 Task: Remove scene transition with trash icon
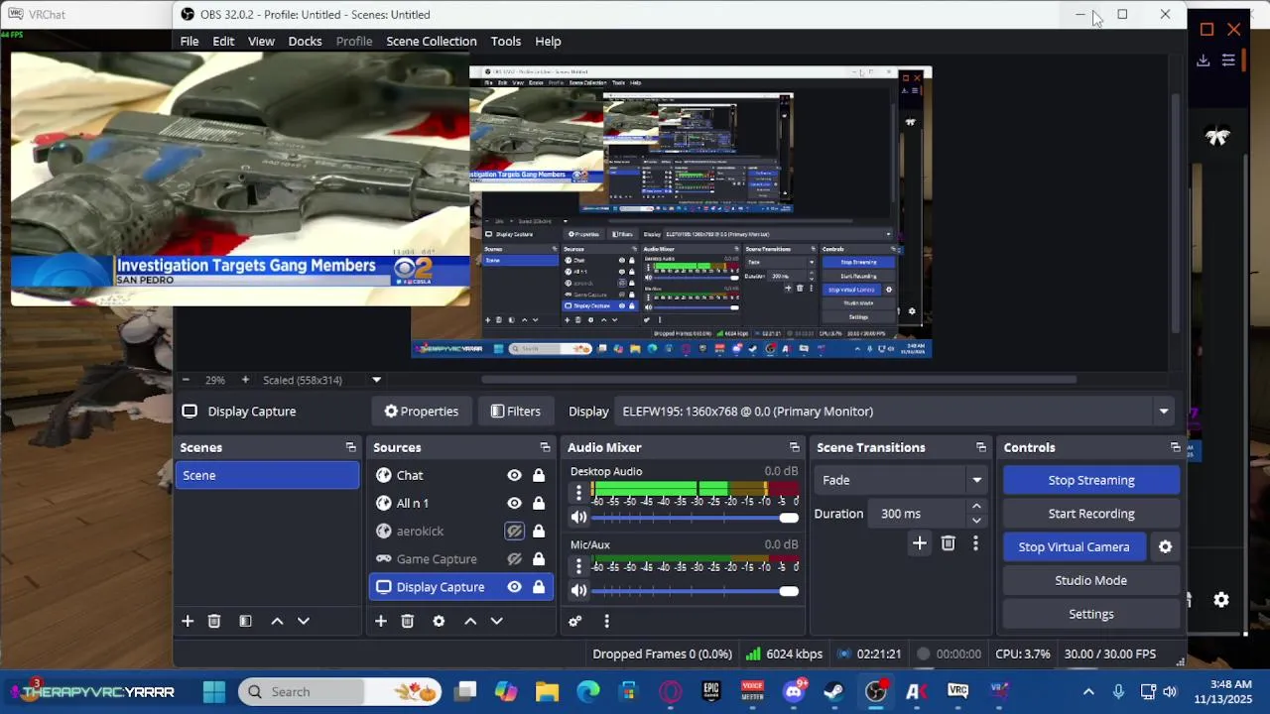949,543
